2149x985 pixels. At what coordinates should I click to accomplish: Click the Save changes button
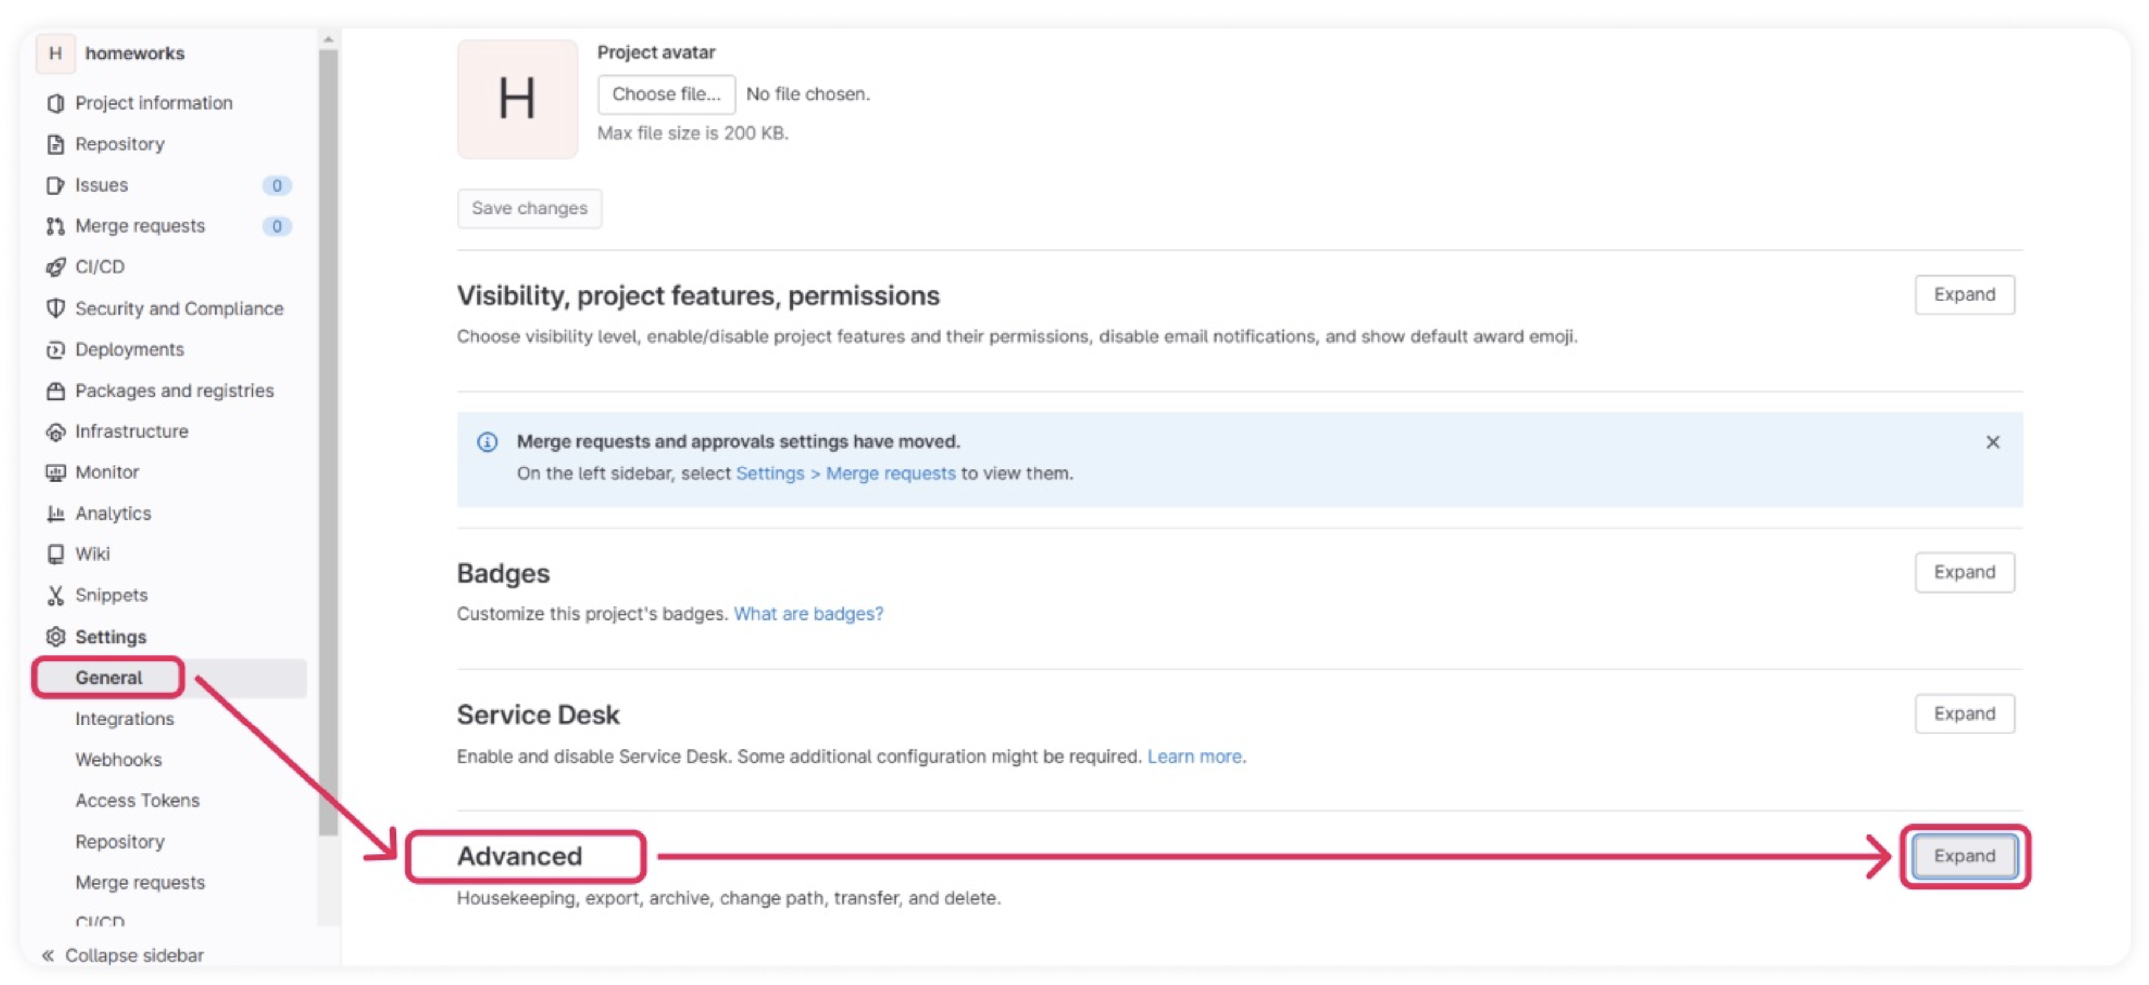point(529,208)
